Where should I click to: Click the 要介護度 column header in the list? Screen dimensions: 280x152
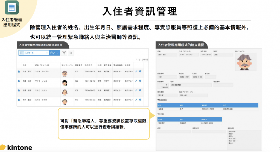(x=107, y=65)
